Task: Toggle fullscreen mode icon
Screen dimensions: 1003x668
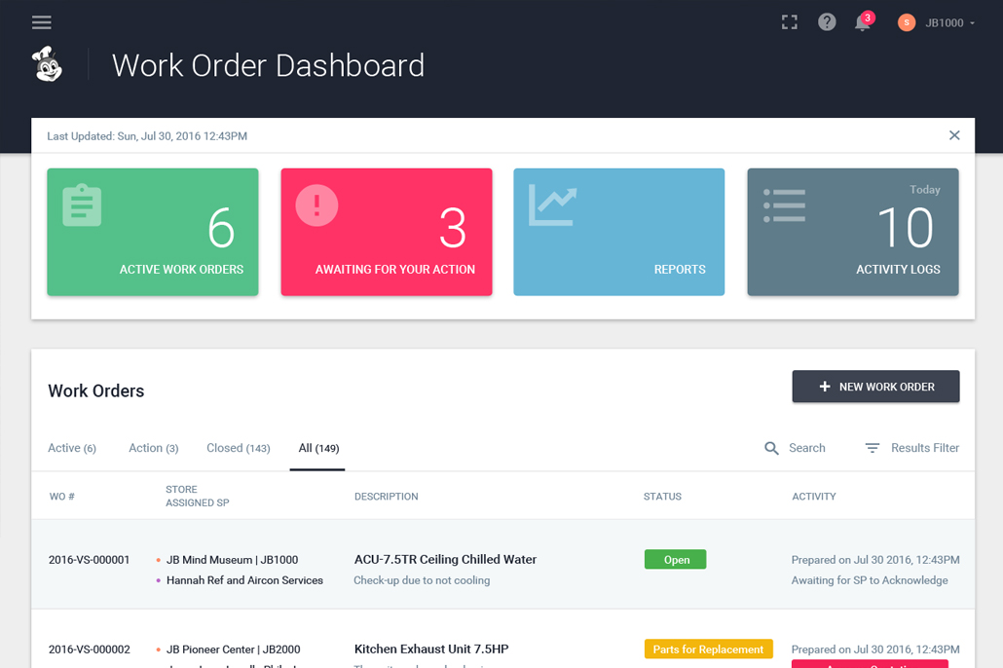Action: (x=790, y=22)
